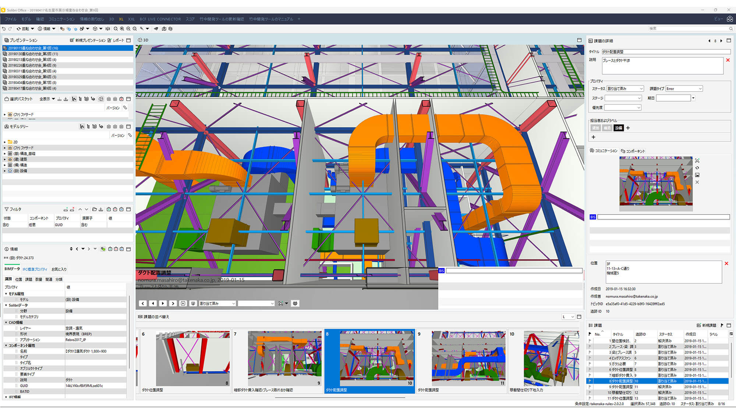
Task: Click the zoom in magnifier icon
Action: (x=122, y=29)
